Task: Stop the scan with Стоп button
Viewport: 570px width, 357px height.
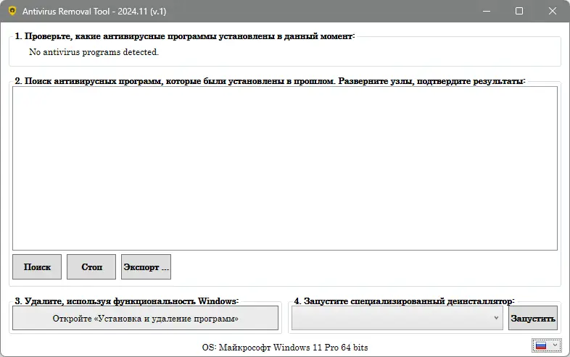Action: point(91,267)
